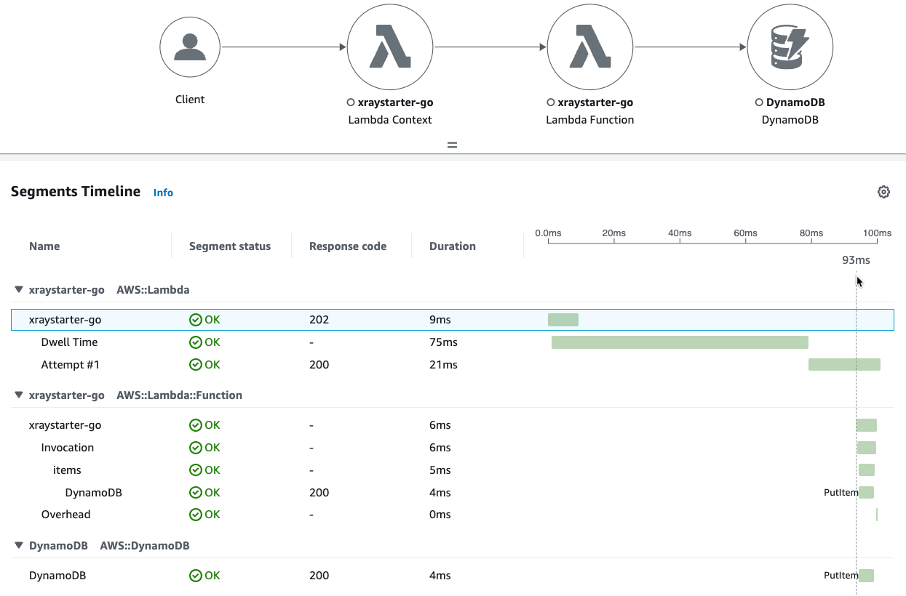Viewport: 906px width, 596px height.
Task: Click the OK status icon for items
Action: tap(195, 470)
